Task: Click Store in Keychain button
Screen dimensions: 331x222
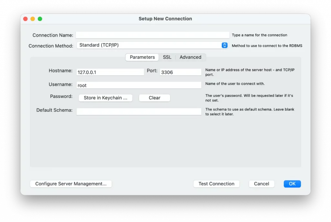Action: (105, 98)
